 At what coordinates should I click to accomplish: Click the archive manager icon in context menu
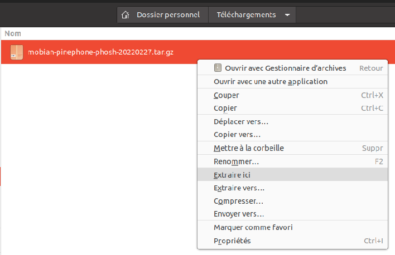(x=218, y=68)
